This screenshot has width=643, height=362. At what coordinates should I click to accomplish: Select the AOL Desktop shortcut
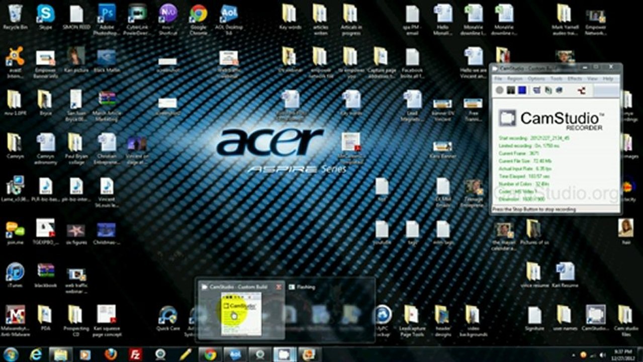pyautogui.click(x=229, y=19)
